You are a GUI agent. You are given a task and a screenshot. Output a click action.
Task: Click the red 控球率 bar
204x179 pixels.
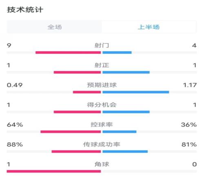coord(71,132)
